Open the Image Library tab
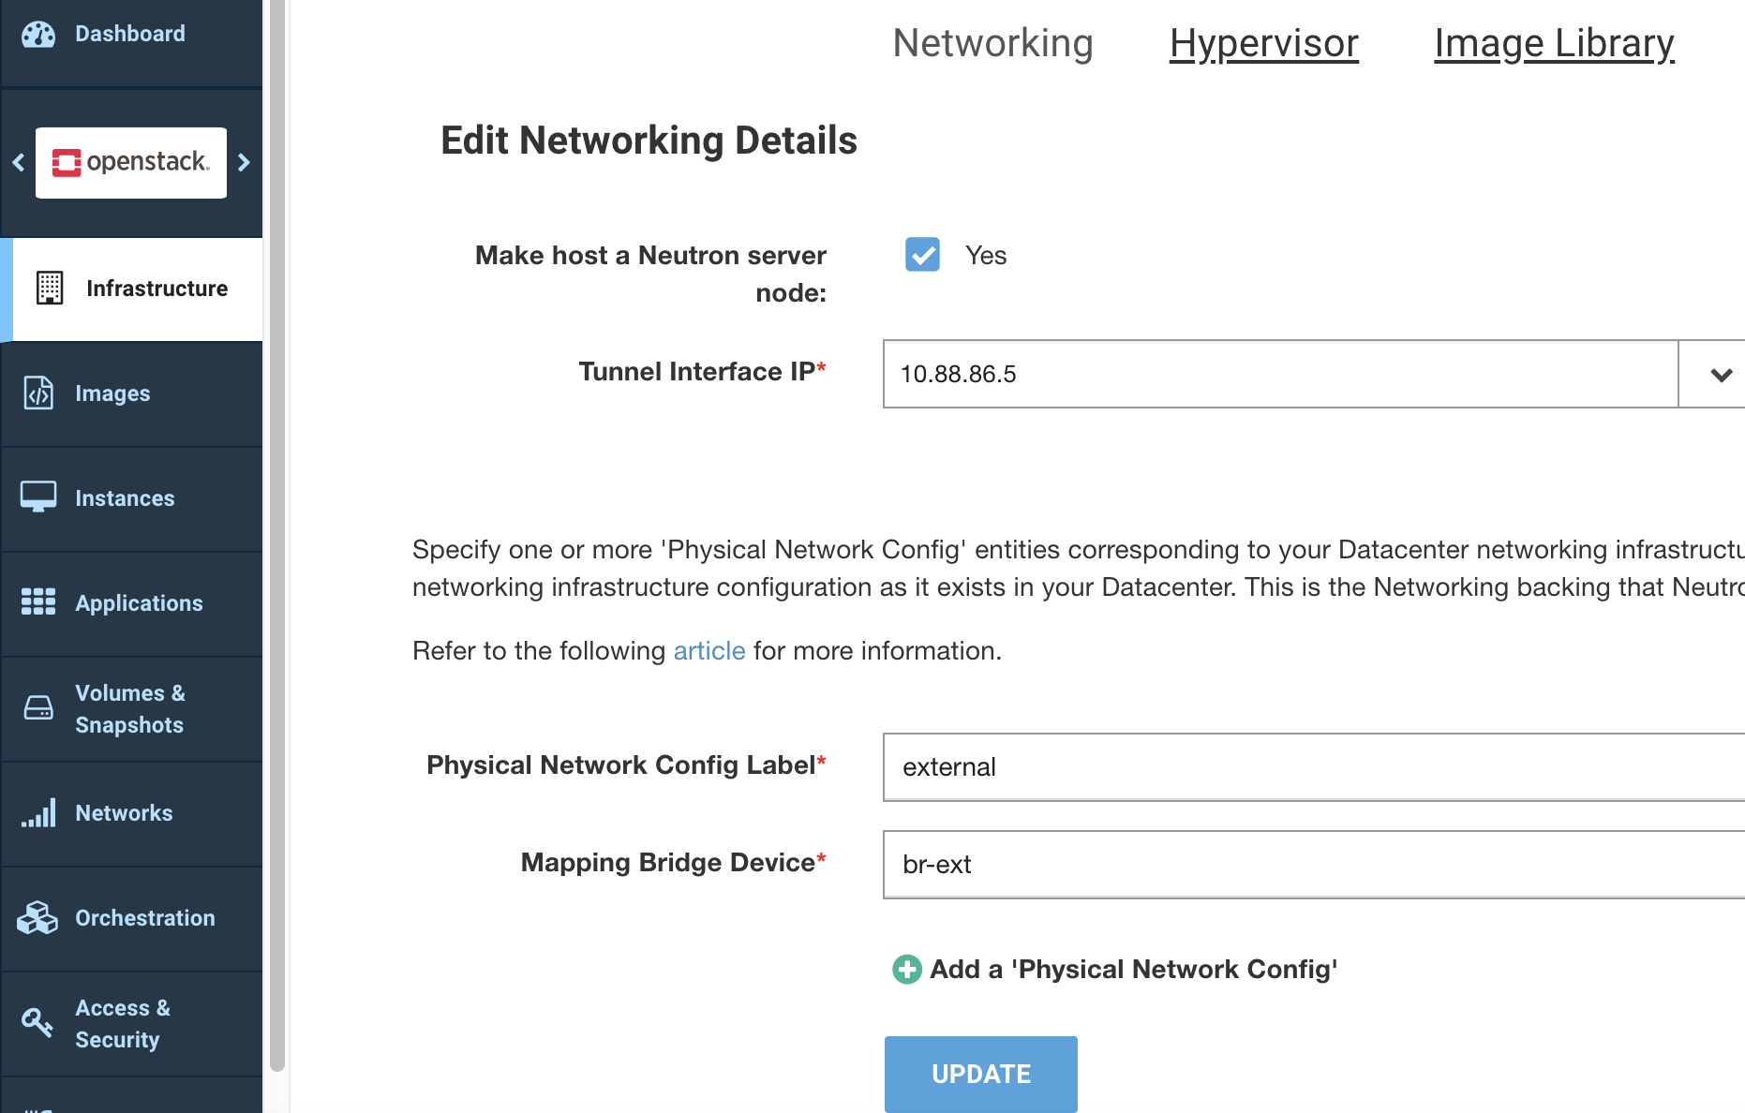Screen dimensions: 1745x1113 pyautogui.click(x=1554, y=44)
